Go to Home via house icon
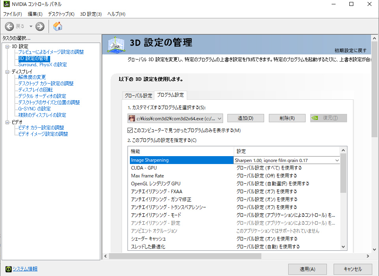 click(x=58, y=26)
